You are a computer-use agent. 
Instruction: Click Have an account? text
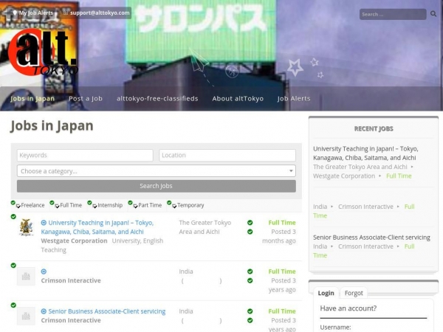(348, 308)
